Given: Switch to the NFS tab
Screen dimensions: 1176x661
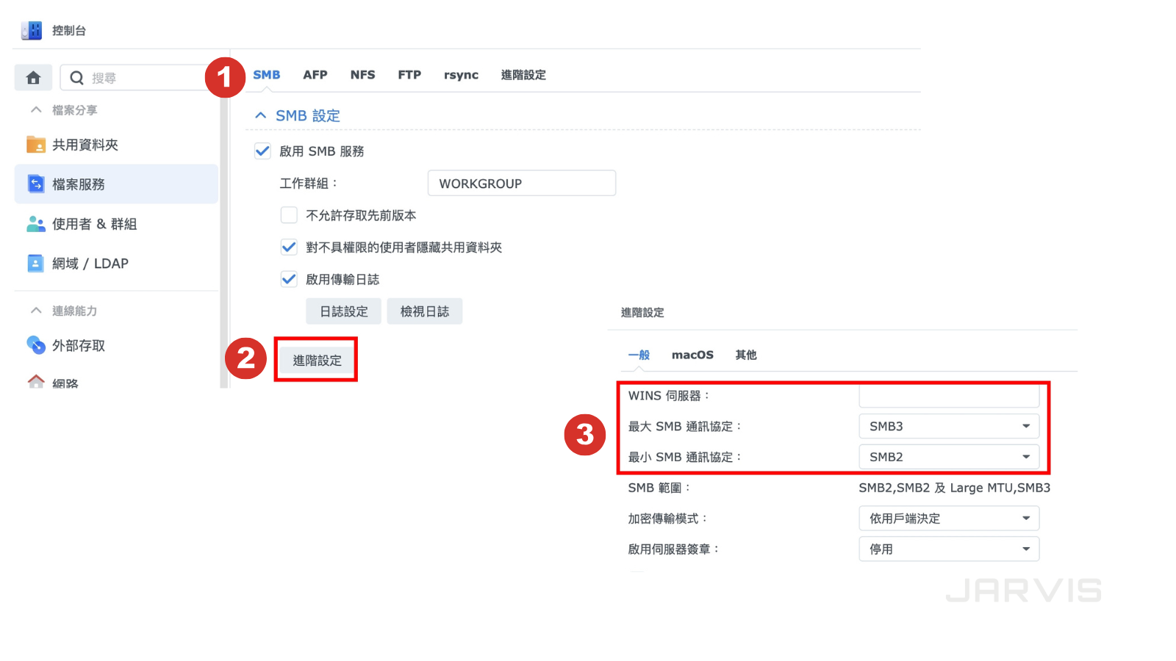Looking at the screenshot, I should (362, 75).
